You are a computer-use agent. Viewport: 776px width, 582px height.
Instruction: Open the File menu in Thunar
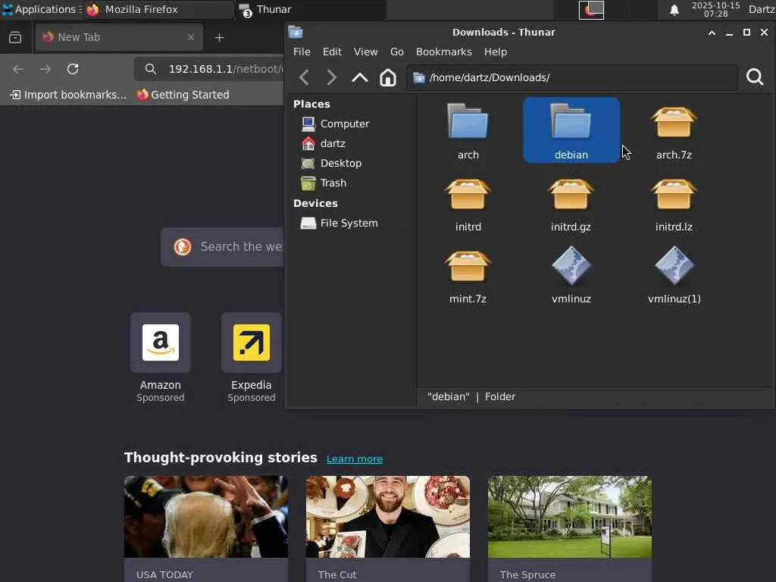(302, 52)
